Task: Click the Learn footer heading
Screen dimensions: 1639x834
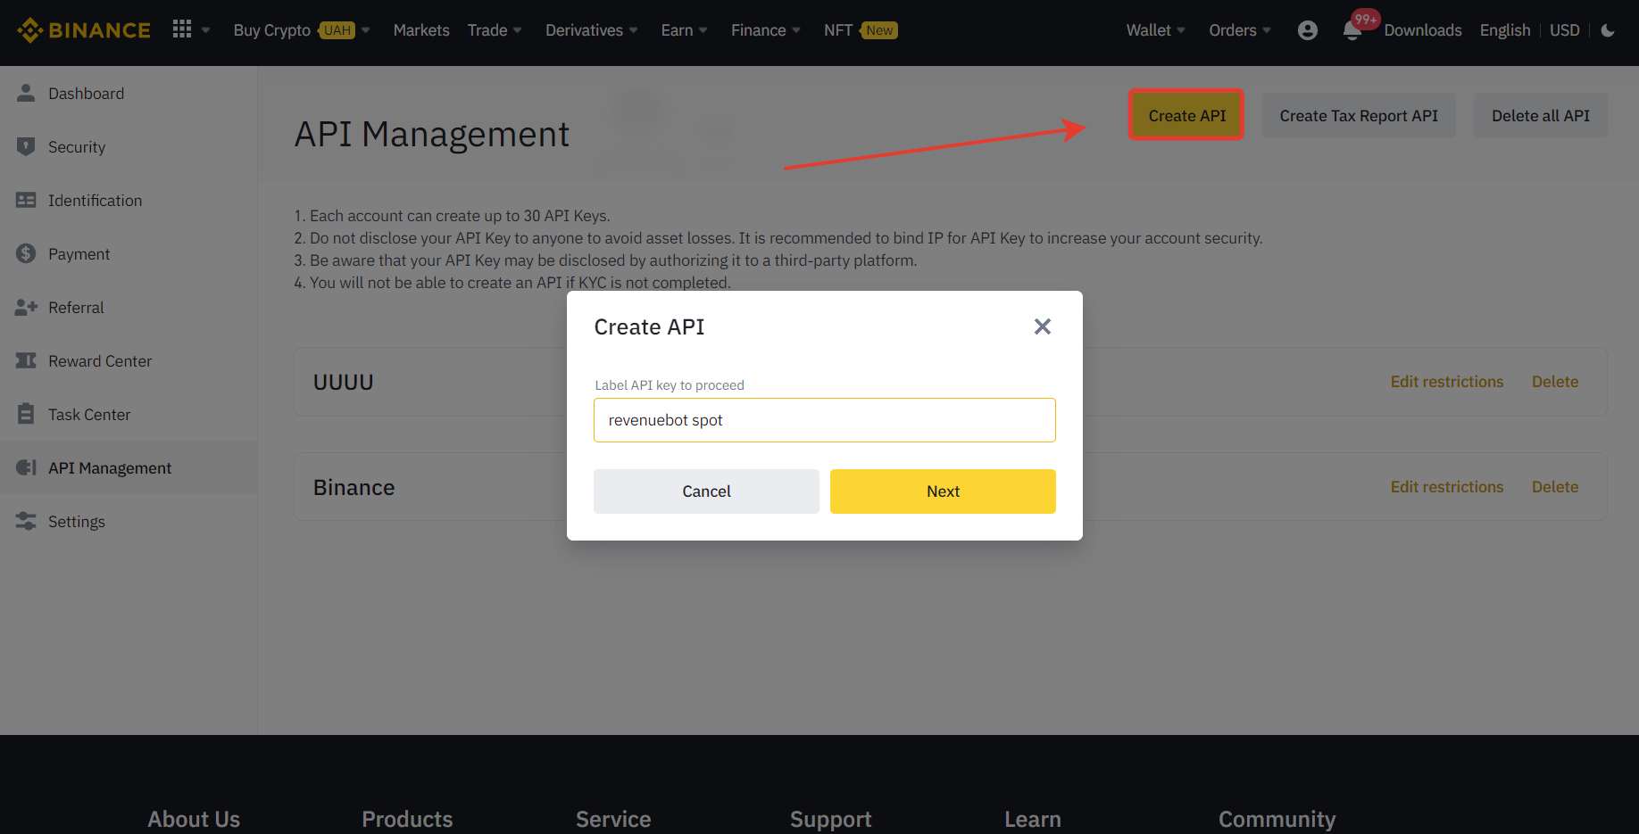Action: [1033, 819]
